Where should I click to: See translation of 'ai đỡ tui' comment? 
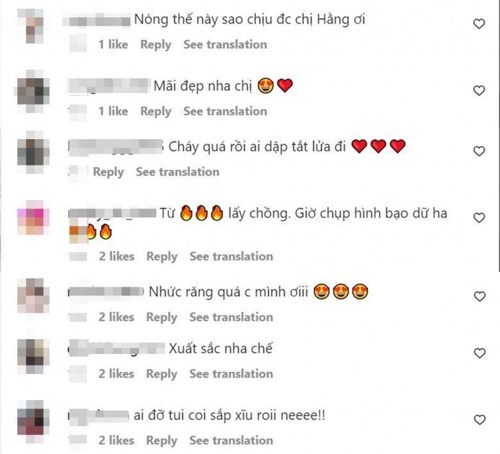click(231, 441)
